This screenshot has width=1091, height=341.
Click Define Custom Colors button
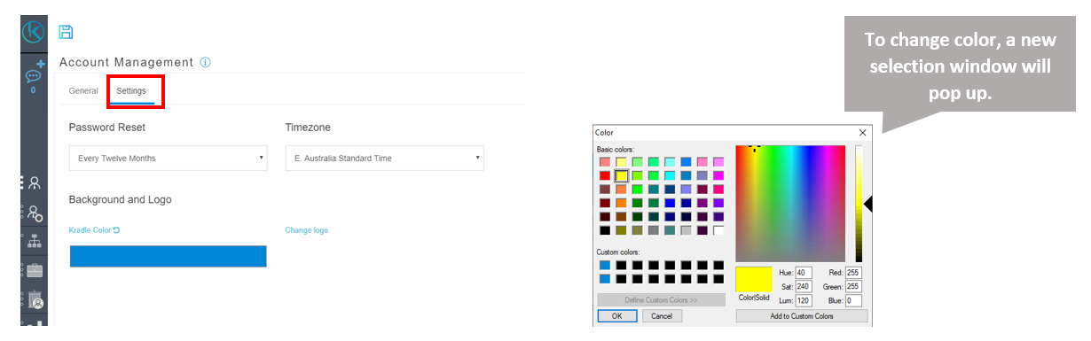pyautogui.click(x=661, y=300)
